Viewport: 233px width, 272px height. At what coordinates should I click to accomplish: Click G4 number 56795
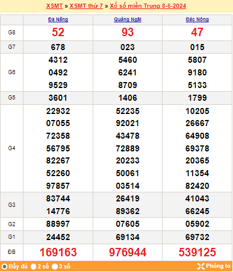pyautogui.click(x=58, y=148)
